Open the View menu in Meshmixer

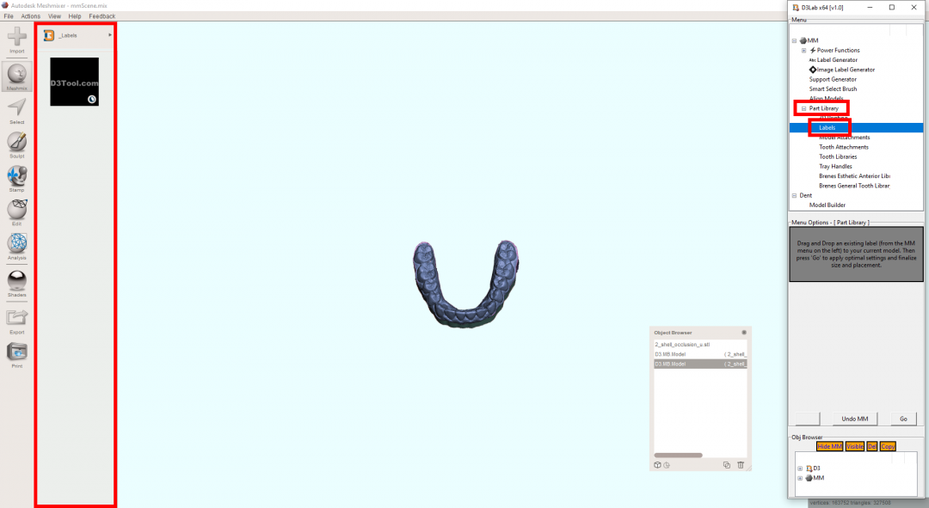[54, 15]
